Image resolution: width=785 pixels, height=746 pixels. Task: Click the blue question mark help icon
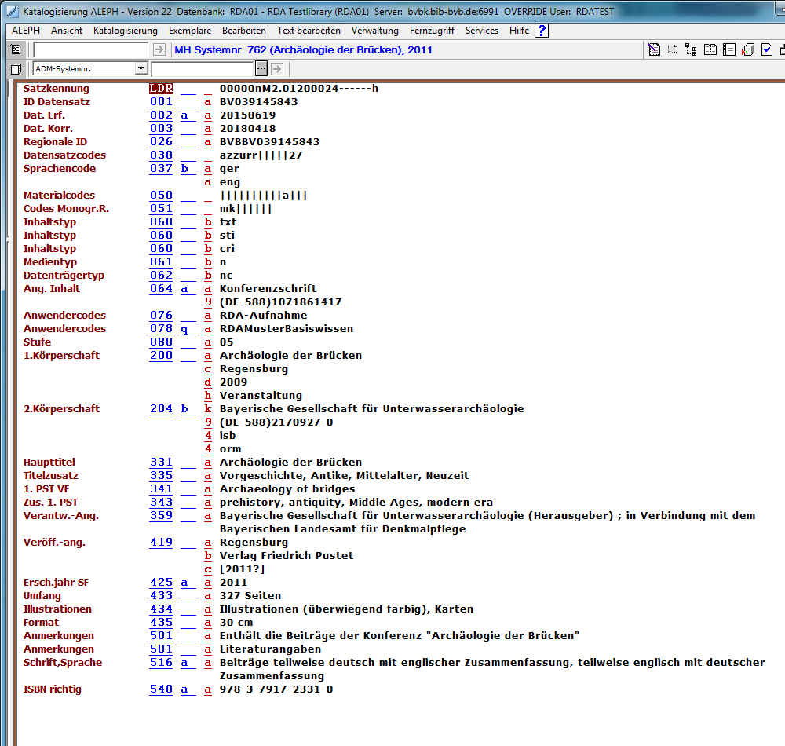tap(542, 31)
